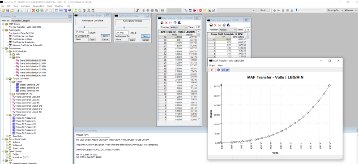Viewport: 358px width, 164px height.
Task: Open the Acquisition menu
Action: tap(38, 6)
